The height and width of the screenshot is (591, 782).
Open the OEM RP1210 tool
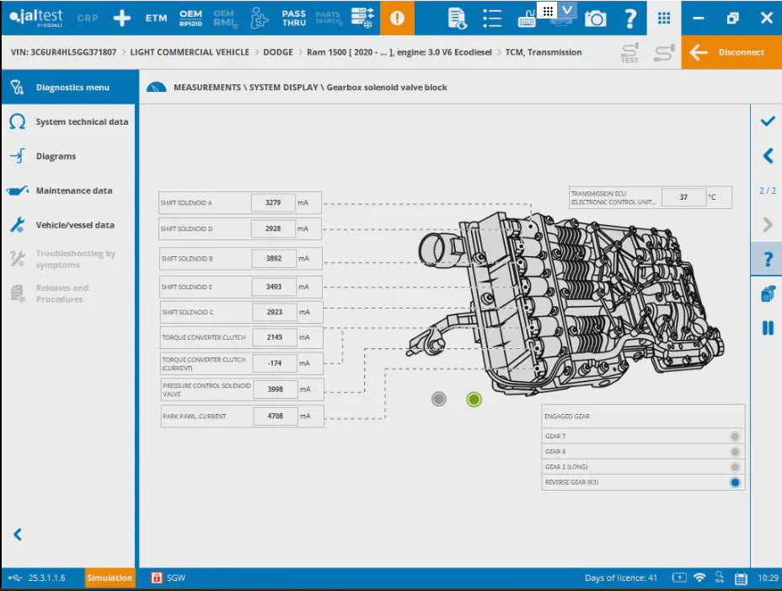(191, 18)
